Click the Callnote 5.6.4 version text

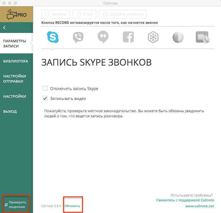51,206
